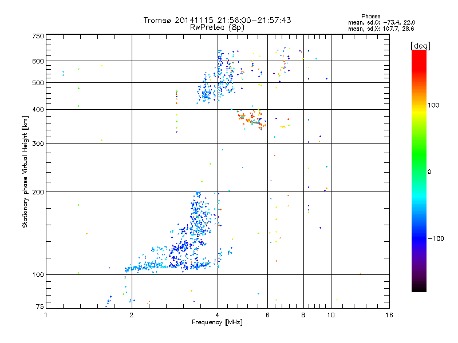Click the x-axis tick label '6'
Screen dimensions: 458x343
[267, 315]
